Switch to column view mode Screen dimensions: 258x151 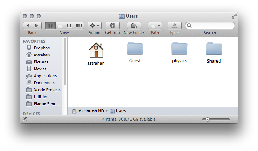tap(69, 26)
